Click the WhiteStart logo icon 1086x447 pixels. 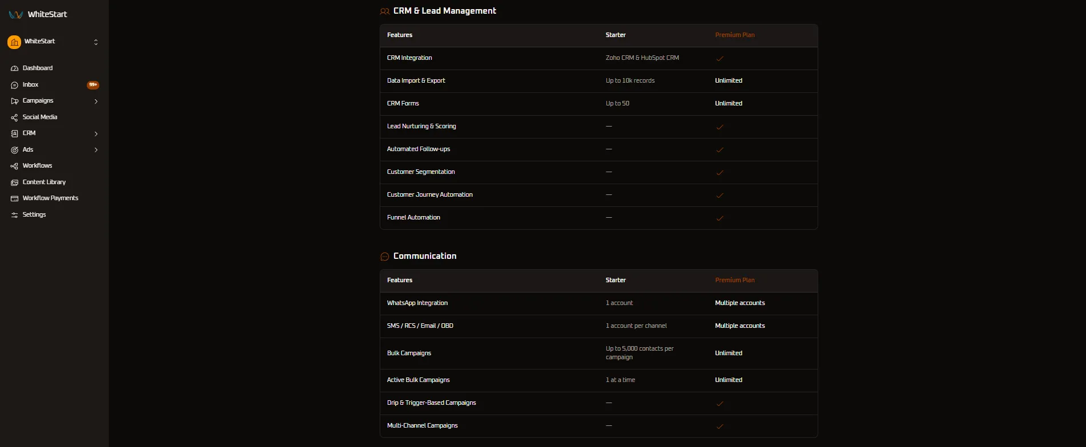click(15, 15)
